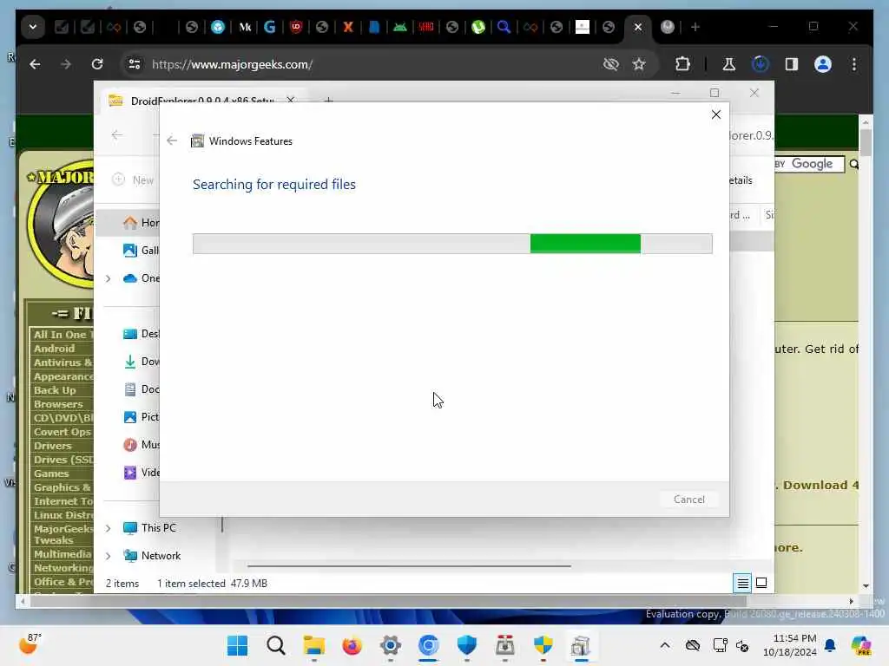
Task: Show hidden system tray icons
Action: [664, 645]
